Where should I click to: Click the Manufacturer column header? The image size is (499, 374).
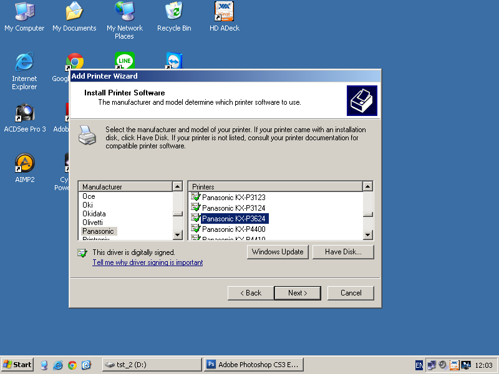(125, 186)
